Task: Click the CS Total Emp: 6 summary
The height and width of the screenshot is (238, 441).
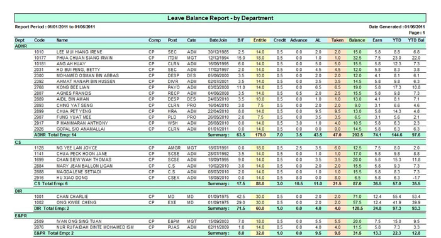Action: pyautogui.click(x=51, y=183)
